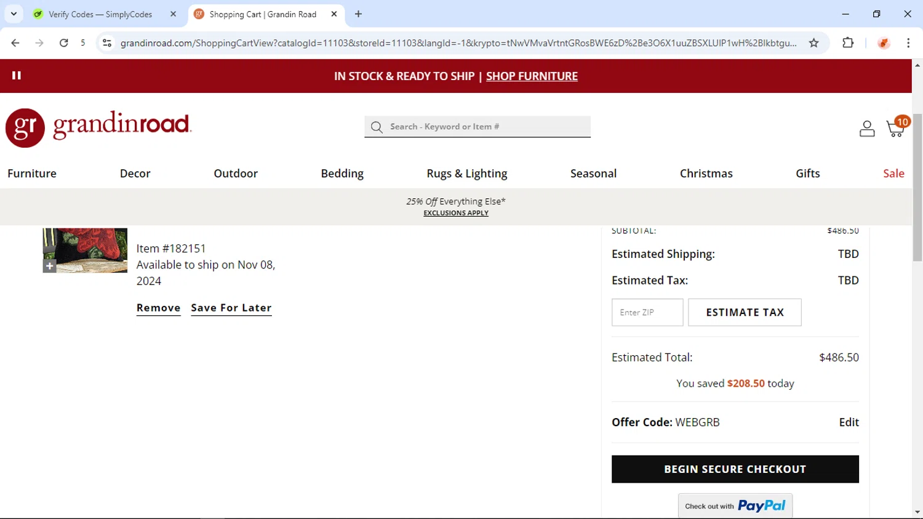Click the page vertical scrollbar thumb
923x519 pixels.
(x=917, y=188)
